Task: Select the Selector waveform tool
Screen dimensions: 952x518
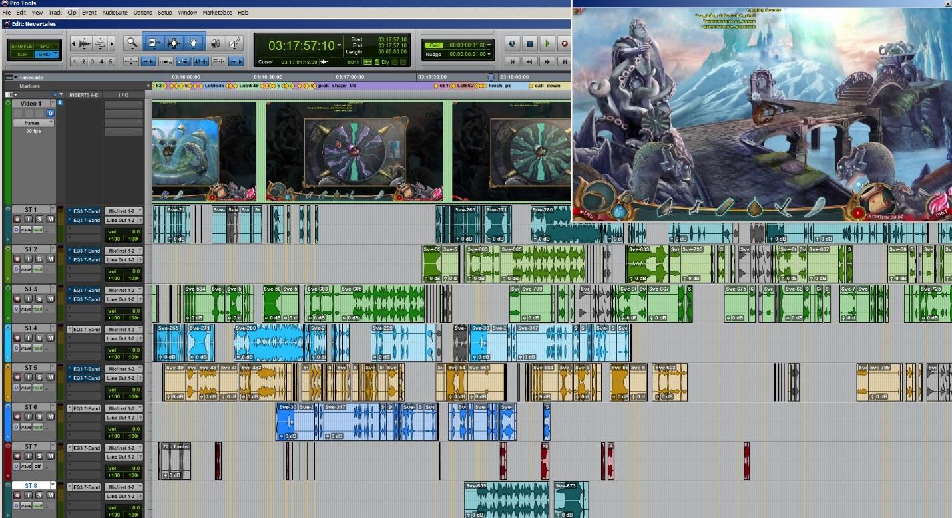Action: coord(174,43)
